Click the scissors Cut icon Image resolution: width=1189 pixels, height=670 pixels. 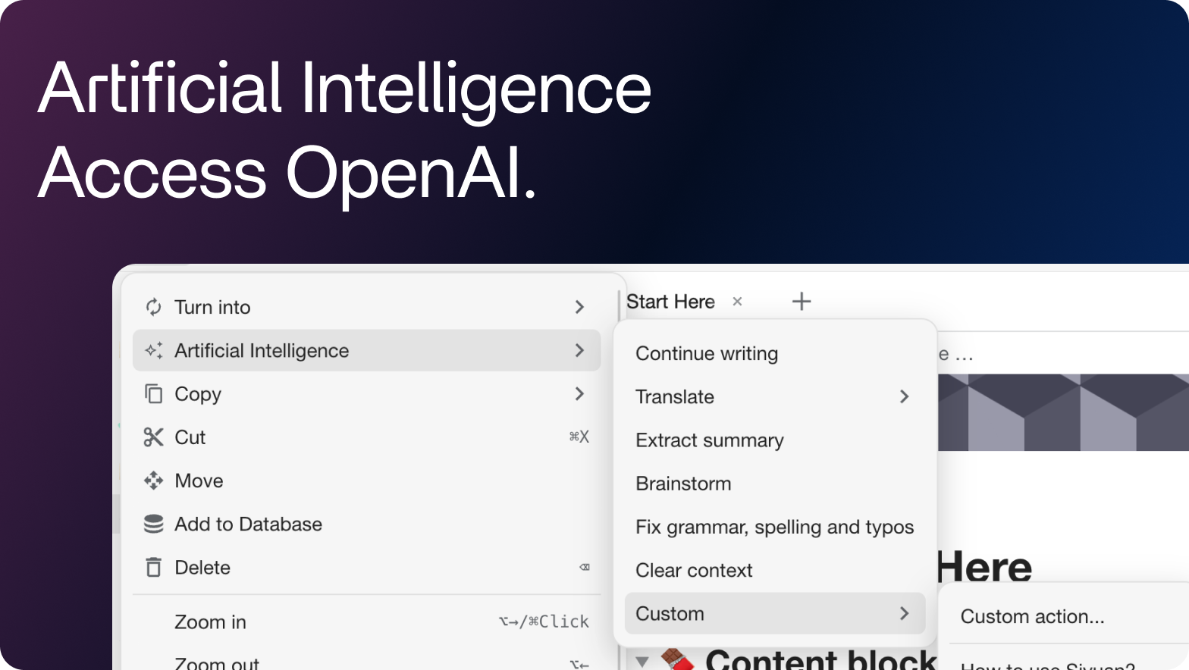[154, 437]
